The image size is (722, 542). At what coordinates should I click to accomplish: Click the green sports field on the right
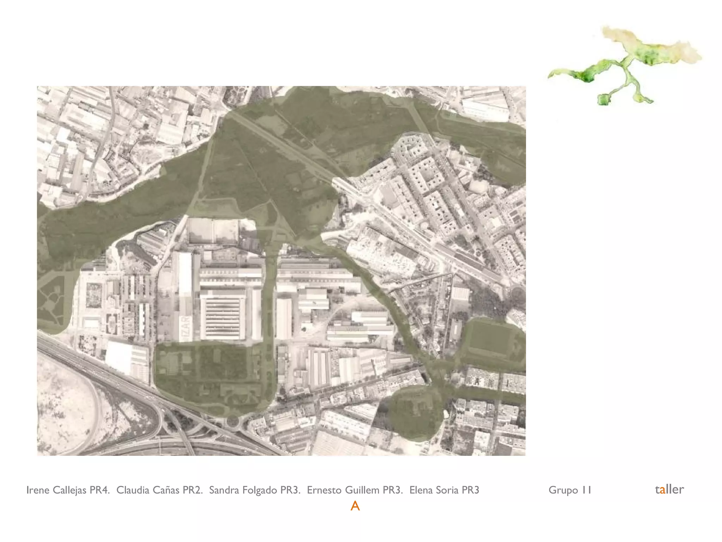click(490, 338)
